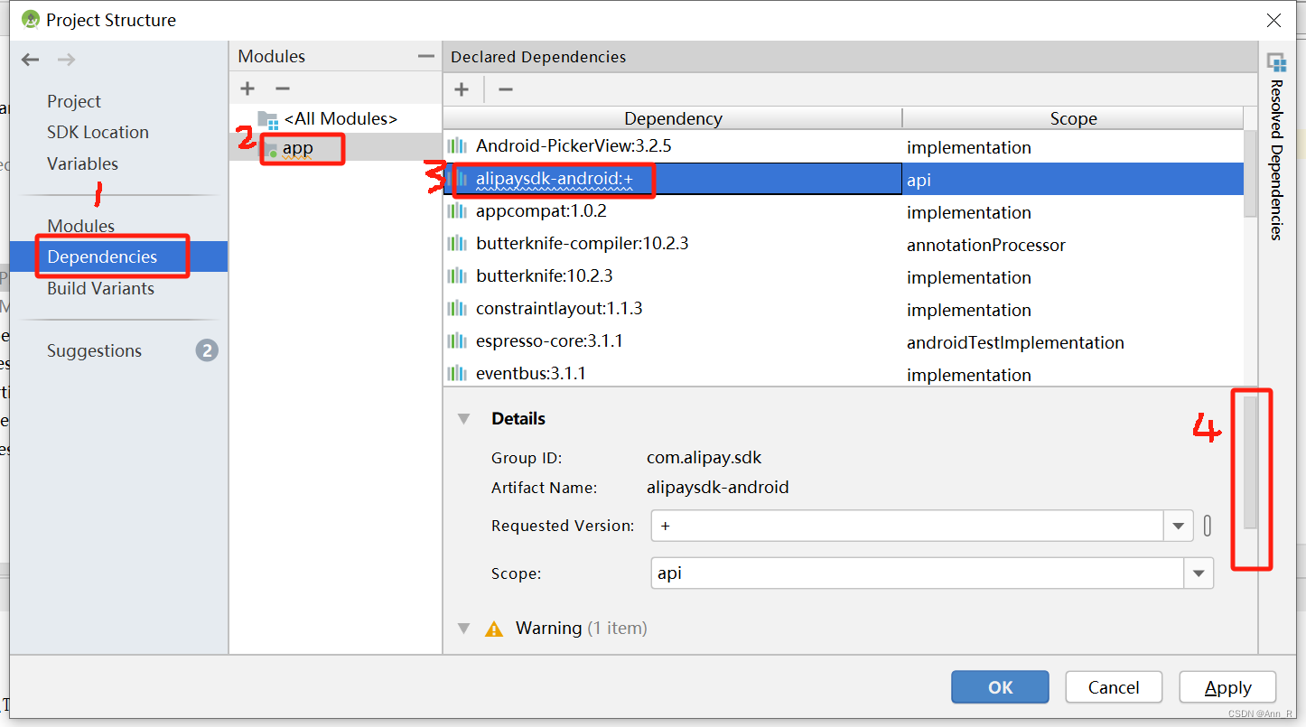Open the Suggestions section

point(94,350)
